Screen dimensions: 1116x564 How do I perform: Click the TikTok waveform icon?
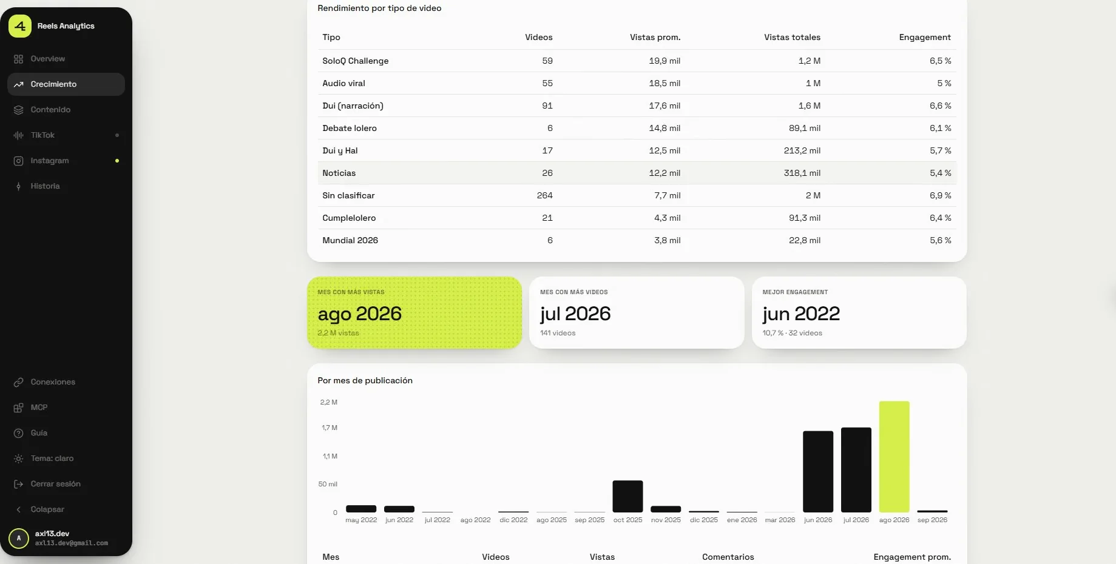coord(19,135)
